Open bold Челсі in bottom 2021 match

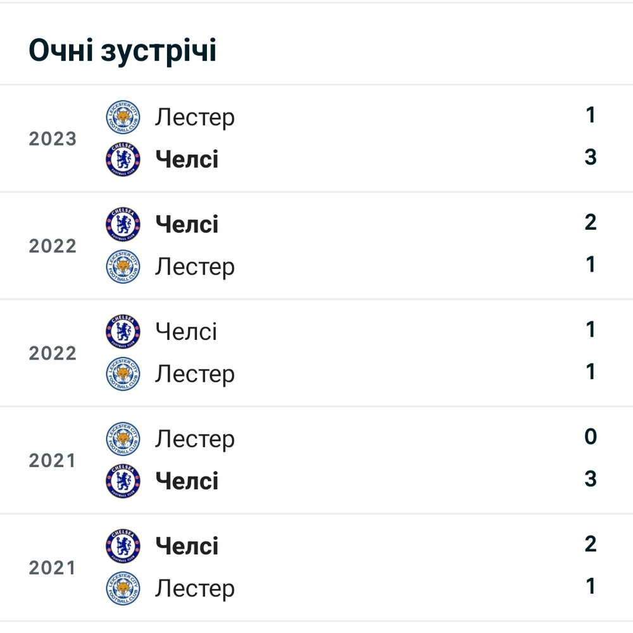pyautogui.click(x=187, y=546)
